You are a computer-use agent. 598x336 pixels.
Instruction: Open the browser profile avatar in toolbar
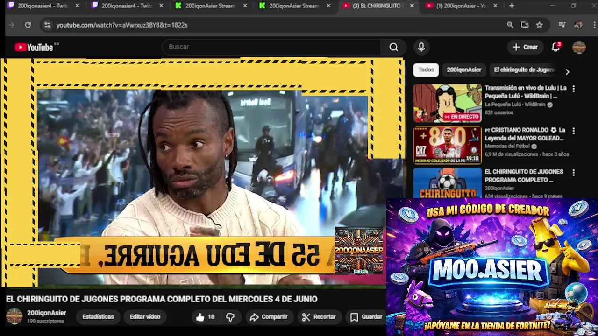coord(578,25)
